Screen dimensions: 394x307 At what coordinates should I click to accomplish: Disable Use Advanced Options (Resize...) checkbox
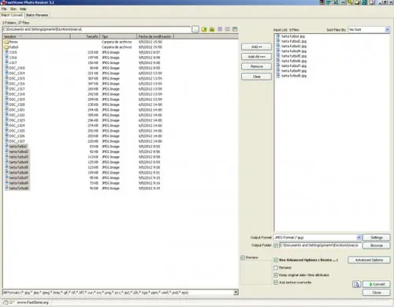coord(276,260)
